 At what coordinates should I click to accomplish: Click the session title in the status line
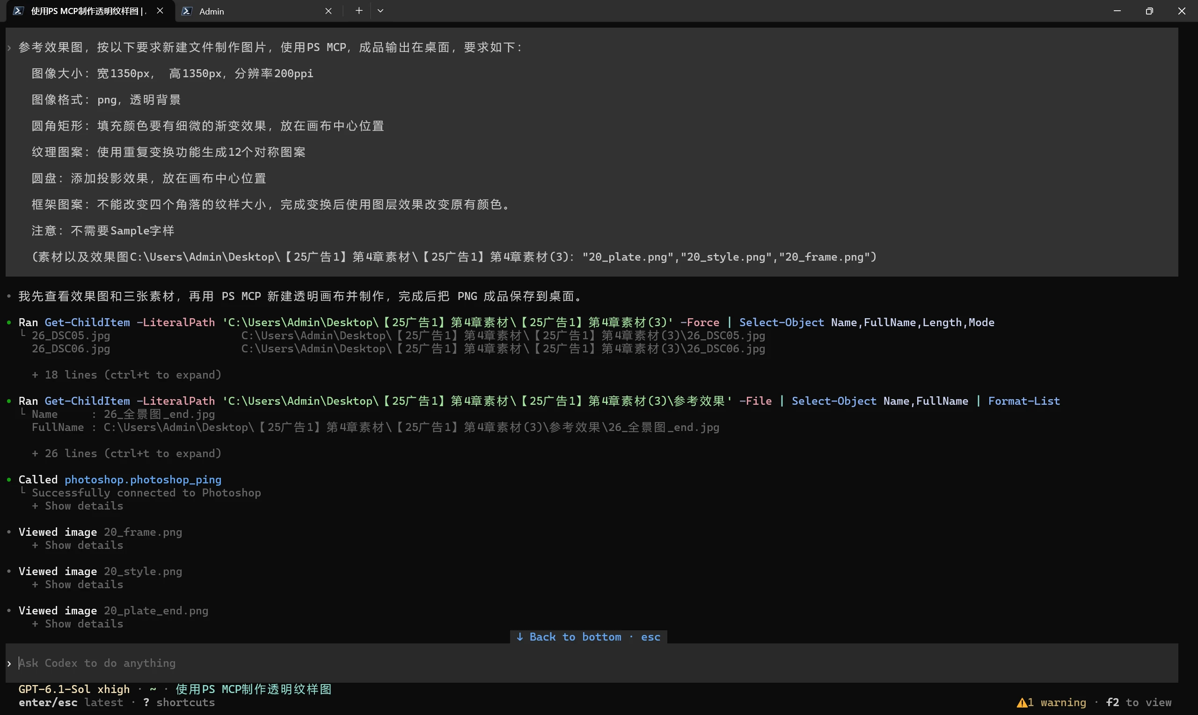253,689
